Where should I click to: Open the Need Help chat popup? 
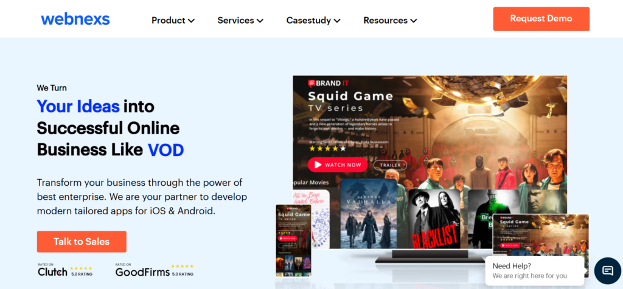pyautogui.click(x=534, y=271)
